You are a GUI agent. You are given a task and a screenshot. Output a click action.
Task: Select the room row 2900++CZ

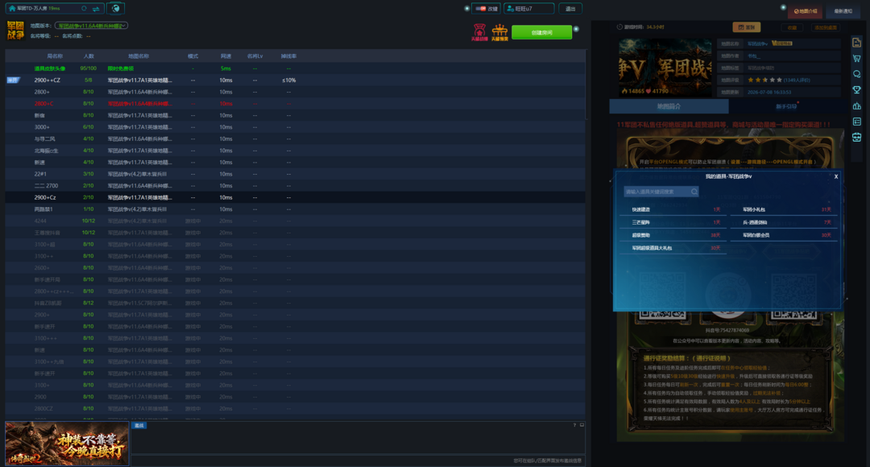[x=295, y=80]
